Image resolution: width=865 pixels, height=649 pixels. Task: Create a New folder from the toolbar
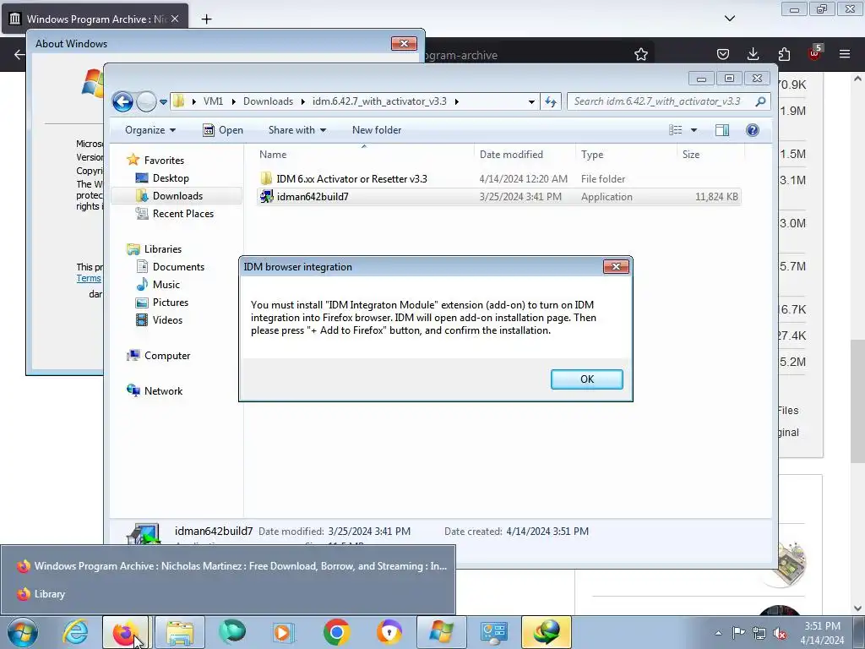click(x=377, y=130)
